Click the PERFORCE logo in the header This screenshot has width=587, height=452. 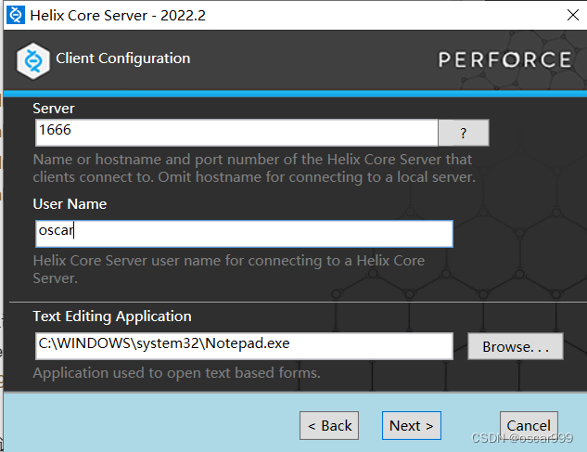505,60
